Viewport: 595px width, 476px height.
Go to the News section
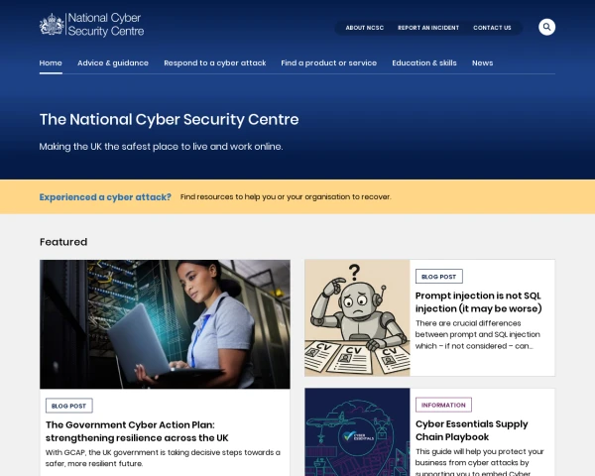coord(482,63)
